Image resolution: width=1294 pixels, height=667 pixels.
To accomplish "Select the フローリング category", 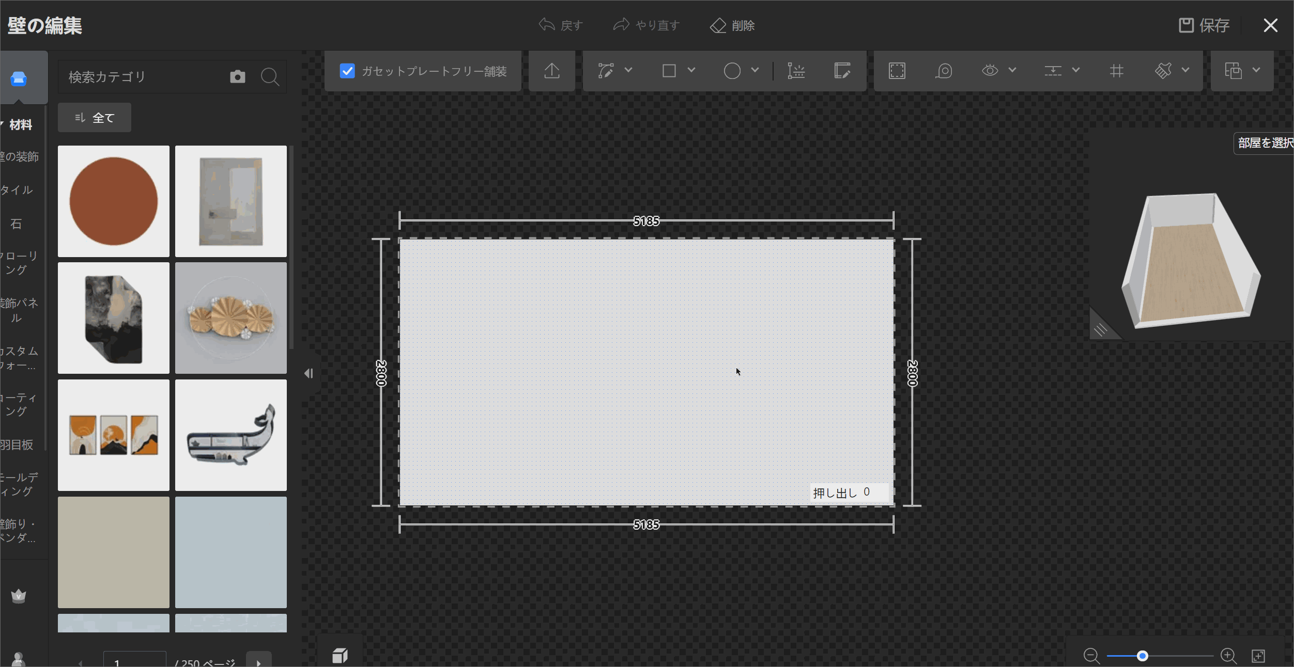I will (19, 263).
